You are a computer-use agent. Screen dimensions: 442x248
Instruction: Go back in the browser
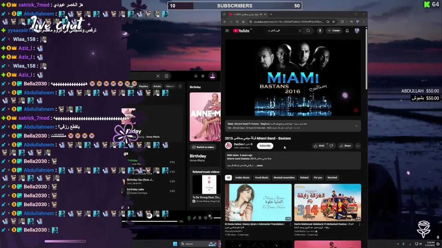224,22
